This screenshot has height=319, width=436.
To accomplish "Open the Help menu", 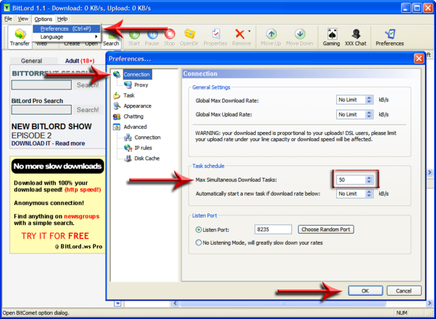I will click(x=62, y=18).
